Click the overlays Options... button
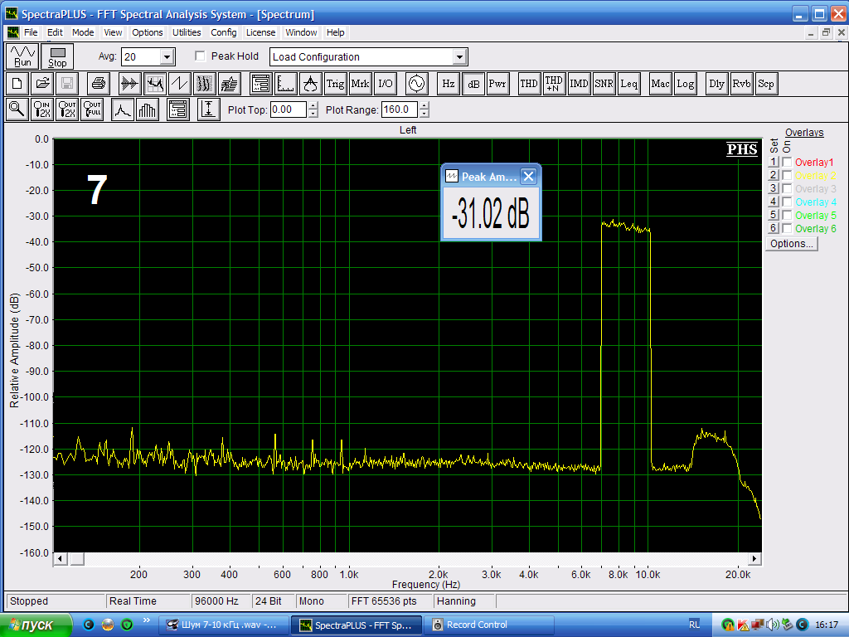Screen dimensions: 849x637 tap(792, 244)
